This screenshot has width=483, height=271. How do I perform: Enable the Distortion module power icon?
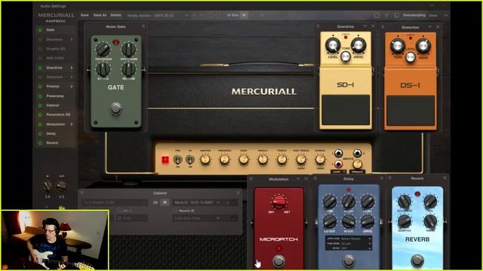point(40,77)
